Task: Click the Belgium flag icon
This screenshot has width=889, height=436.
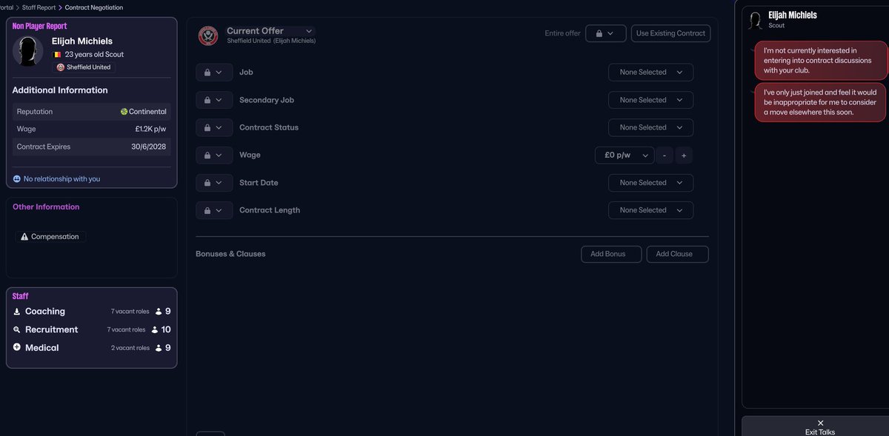Action: click(x=57, y=55)
